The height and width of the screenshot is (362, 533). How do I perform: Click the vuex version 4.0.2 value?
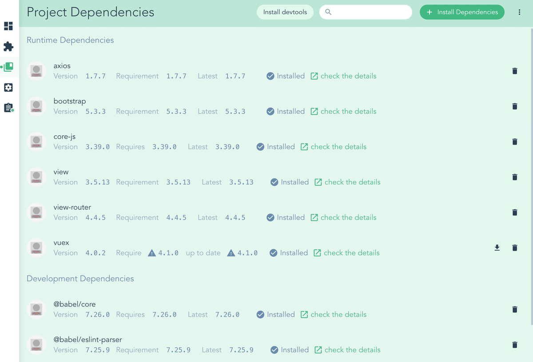95,253
